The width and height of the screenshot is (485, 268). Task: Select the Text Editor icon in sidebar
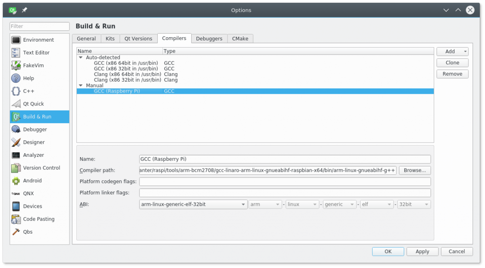click(x=16, y=53)
